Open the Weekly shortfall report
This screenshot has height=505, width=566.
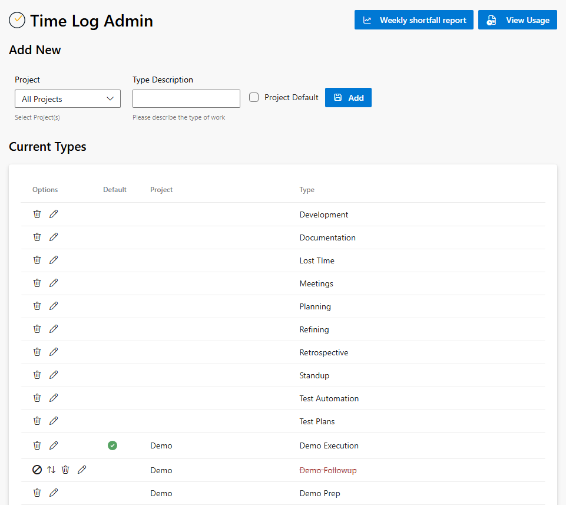point(413,20)
